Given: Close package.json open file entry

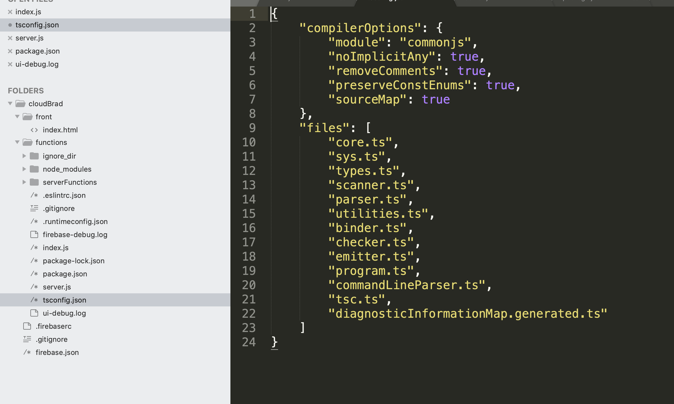Looking at the screenshot, I should tap(10, 51).
